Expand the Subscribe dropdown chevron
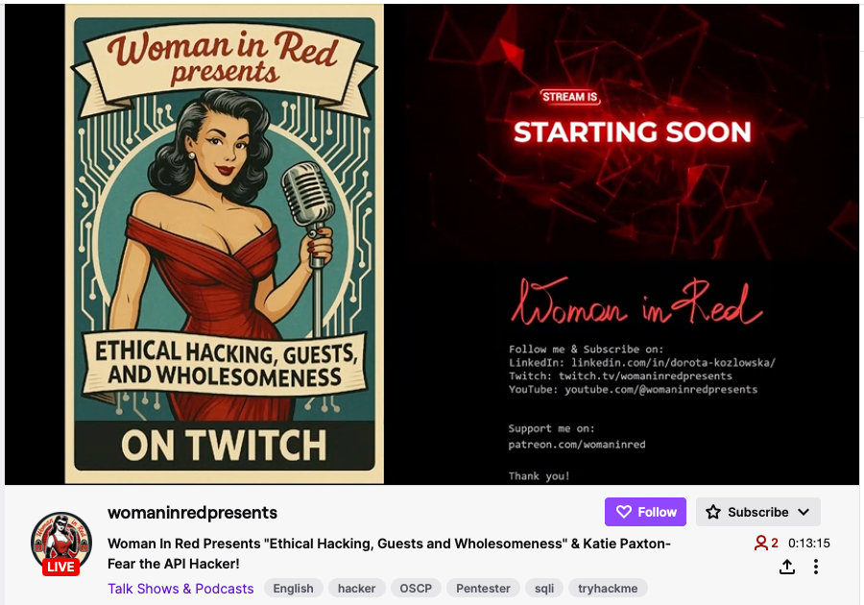The height and width of the screenshot is (605, 864). click(804, 512)
